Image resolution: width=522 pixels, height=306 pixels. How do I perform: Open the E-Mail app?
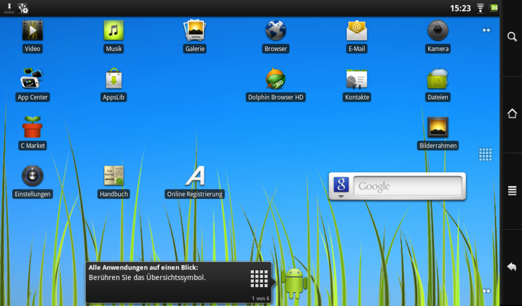356,31
